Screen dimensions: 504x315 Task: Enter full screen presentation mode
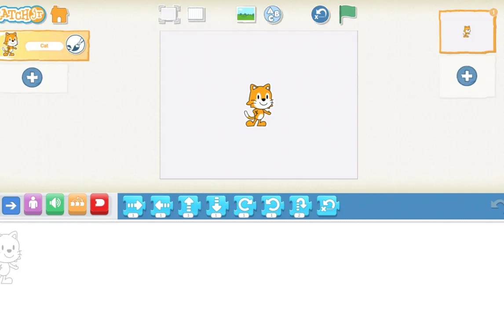pos(169,15)
